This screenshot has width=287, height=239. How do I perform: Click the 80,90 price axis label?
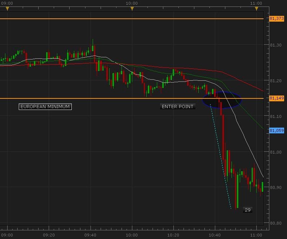276,187
